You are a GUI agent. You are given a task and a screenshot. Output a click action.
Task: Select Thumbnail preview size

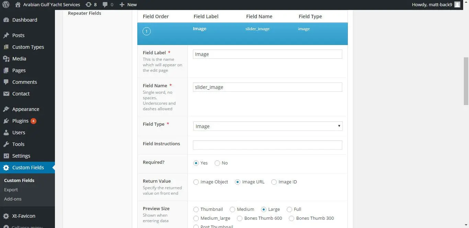click(x=196, y=209)
